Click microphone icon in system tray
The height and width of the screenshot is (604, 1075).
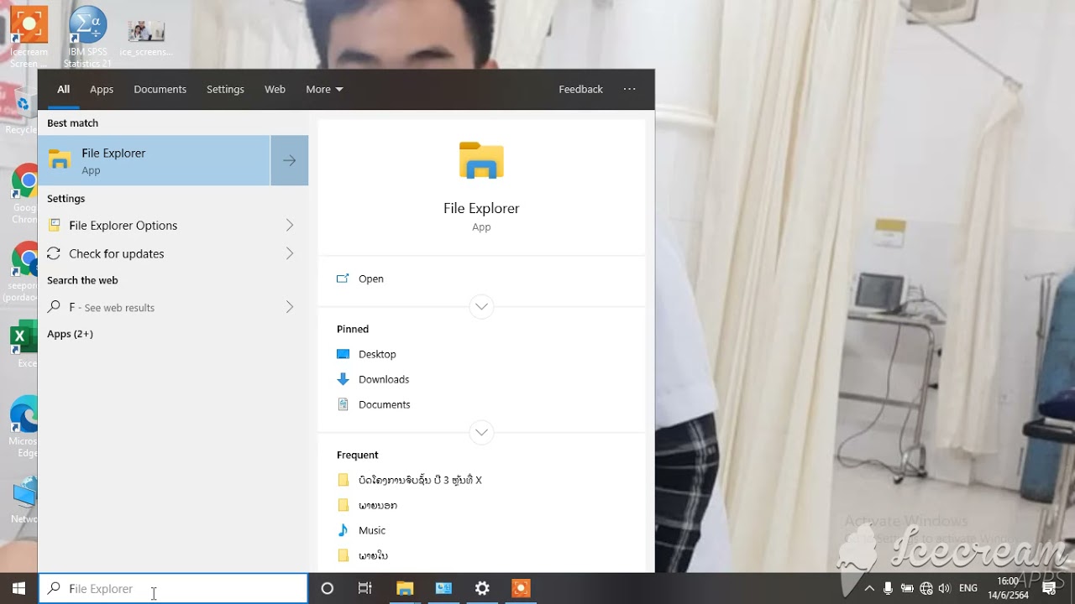(x=888, y=588)
